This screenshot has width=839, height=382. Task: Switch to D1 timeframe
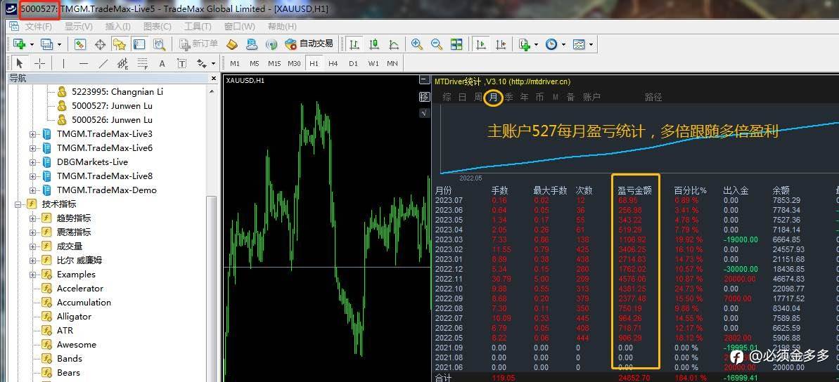coord(353,64)
